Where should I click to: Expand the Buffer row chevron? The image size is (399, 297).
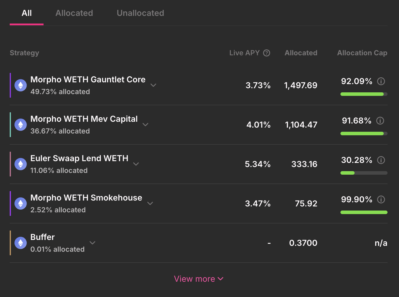(x=92, y=243)
